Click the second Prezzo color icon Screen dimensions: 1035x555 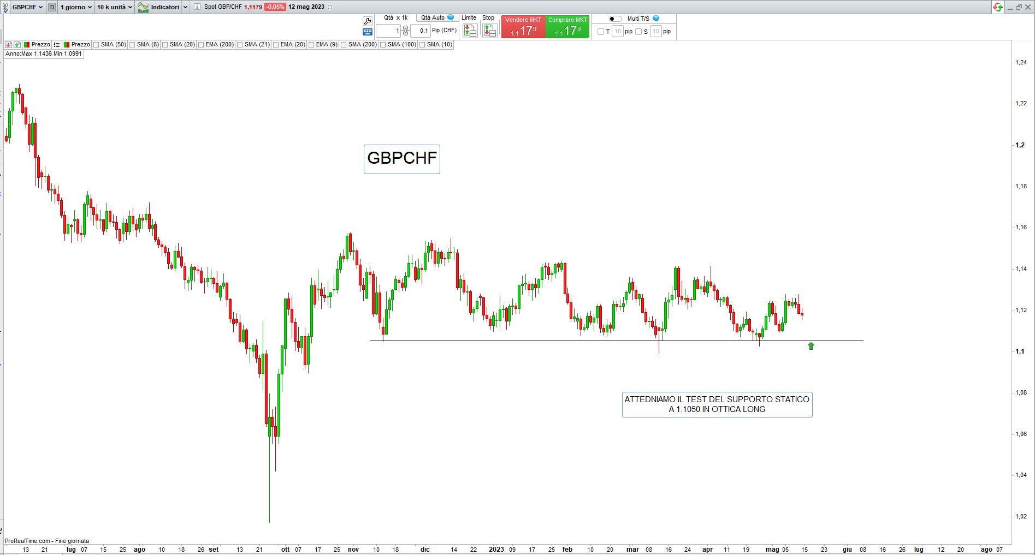click(x=66, y=45)
